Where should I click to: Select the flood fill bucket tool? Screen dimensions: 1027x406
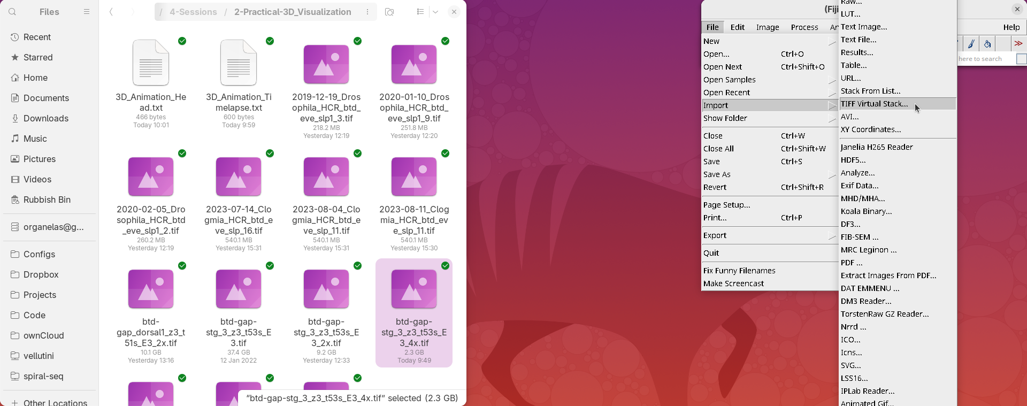click(987, 44)
